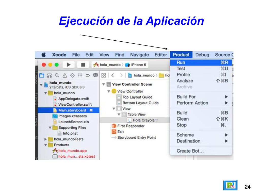Collapse the View outline triangle
This screenshot has height=195, width=260.
coord(114,109)
